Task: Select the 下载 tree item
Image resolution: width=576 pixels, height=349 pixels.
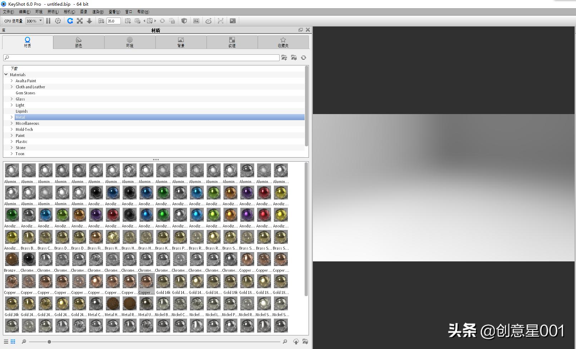Action: (x=14, y=68)
